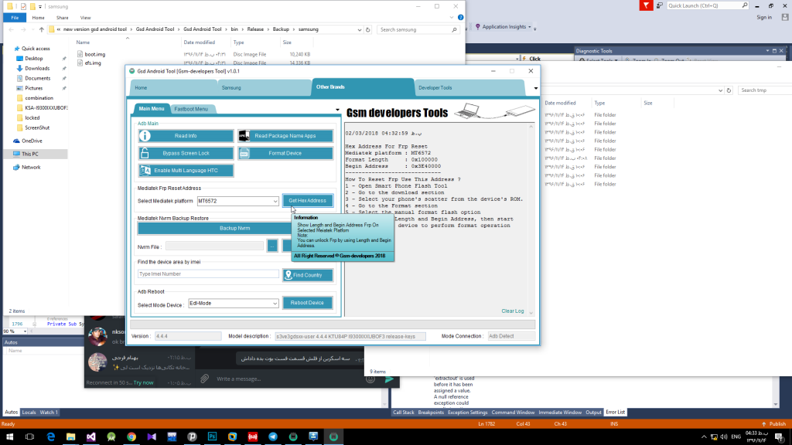Select the boot.img file
The width and height of the screenshot is (792, 445).
click(95, 54)
